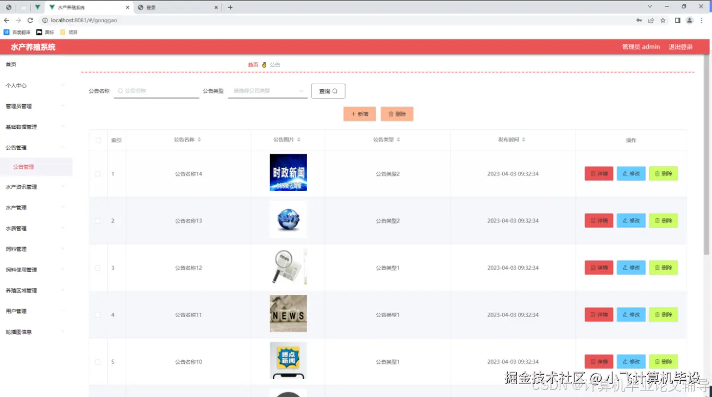Open 详情 for 公告名称10
This screenshot has width=712, height=397.
click(599, 362)
